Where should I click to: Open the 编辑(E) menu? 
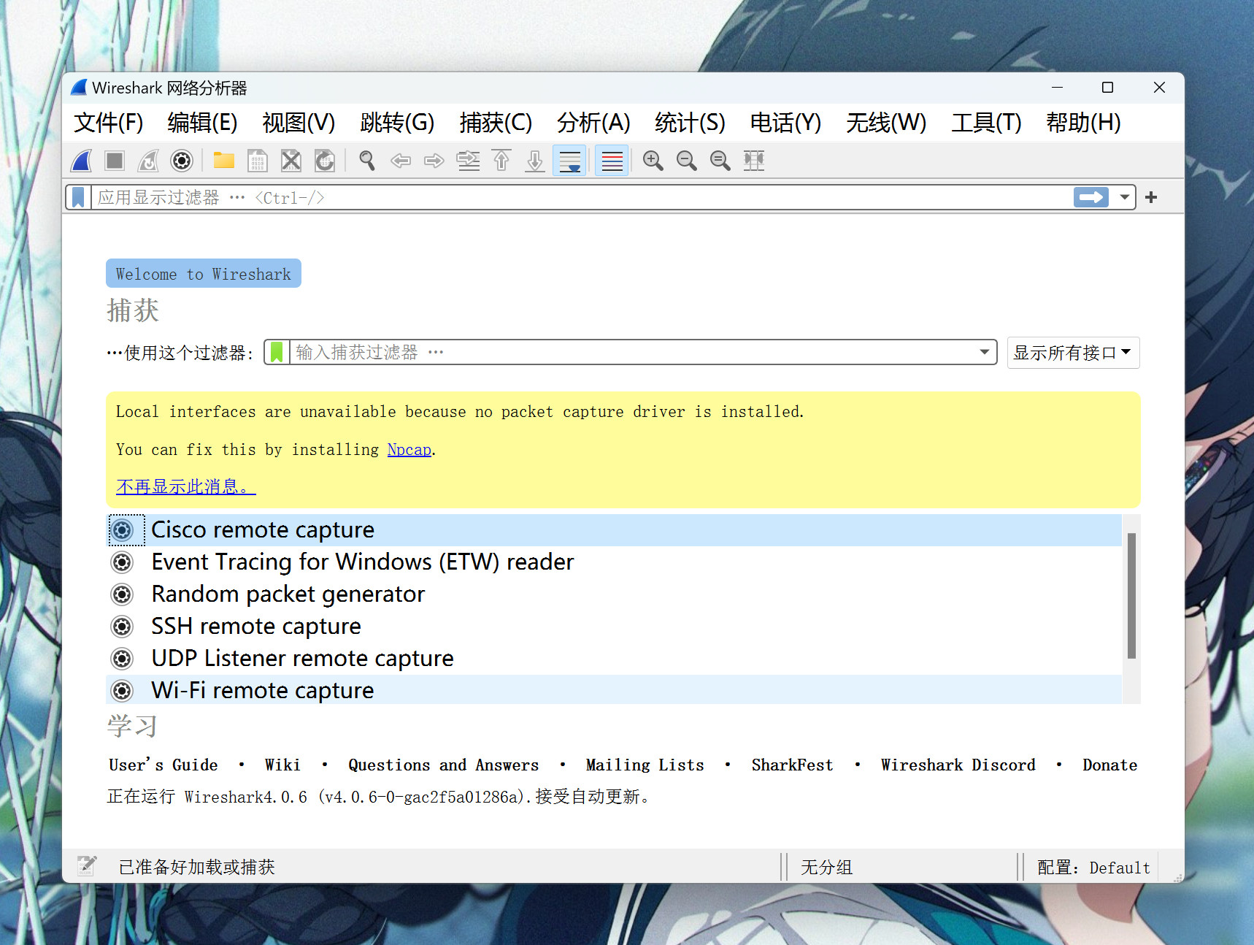tap(202, 123)
